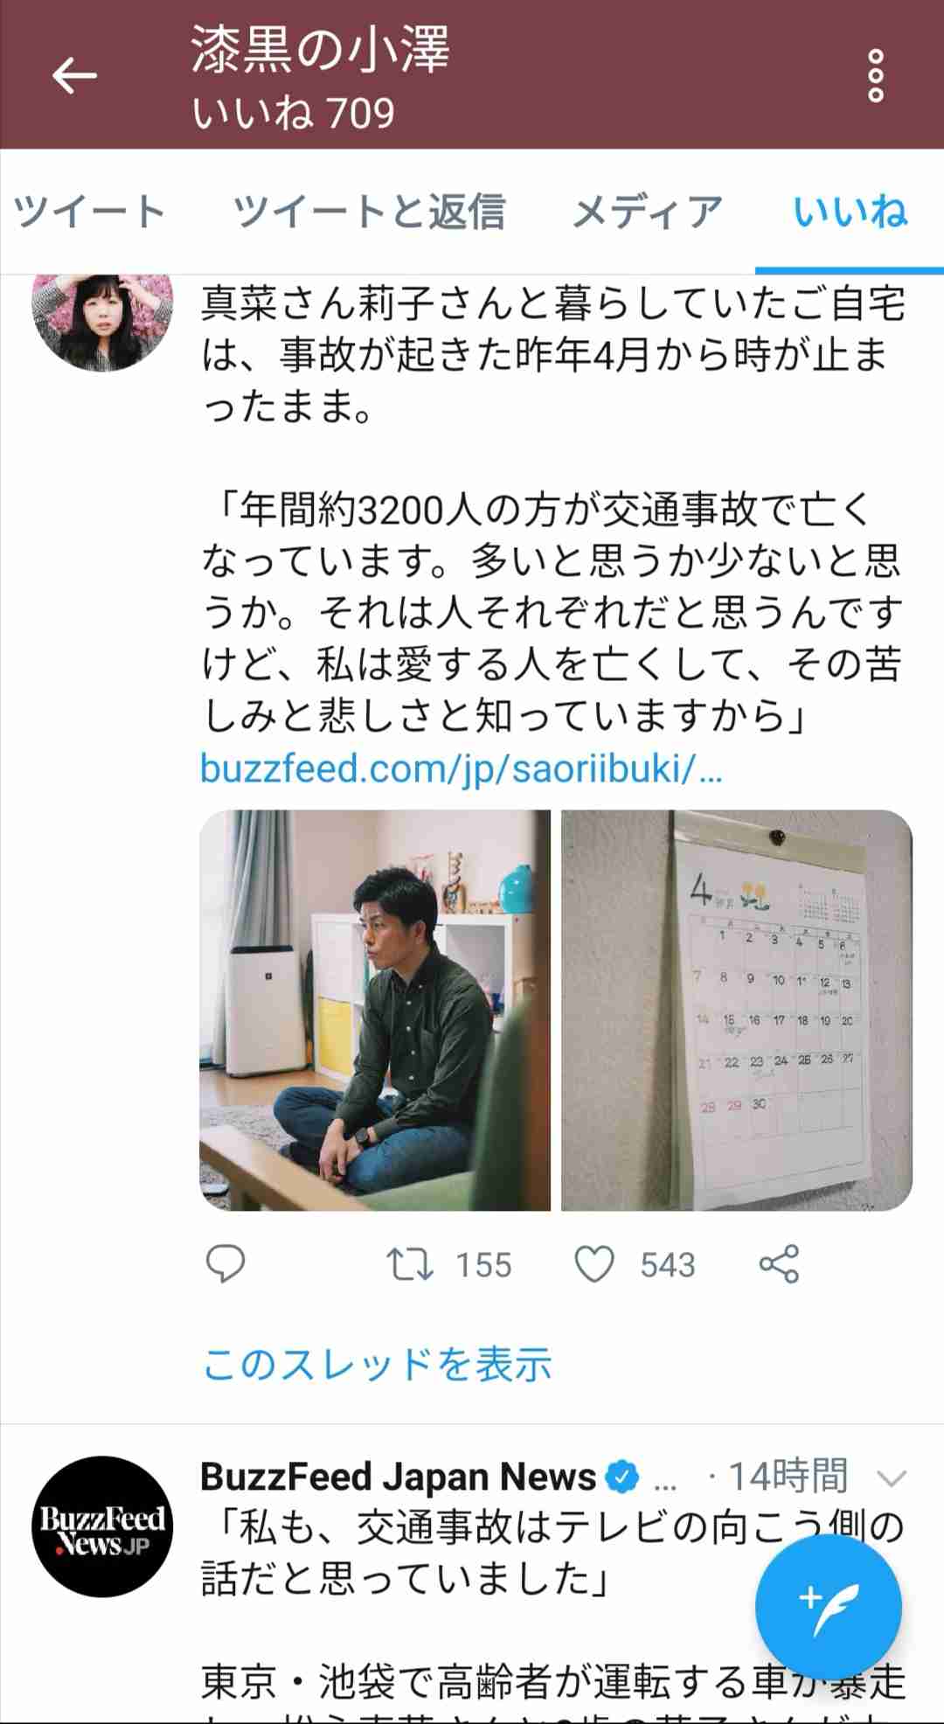Open the buzzfeed.com/jp/saoriibuki link

click(x=462, y=769)
